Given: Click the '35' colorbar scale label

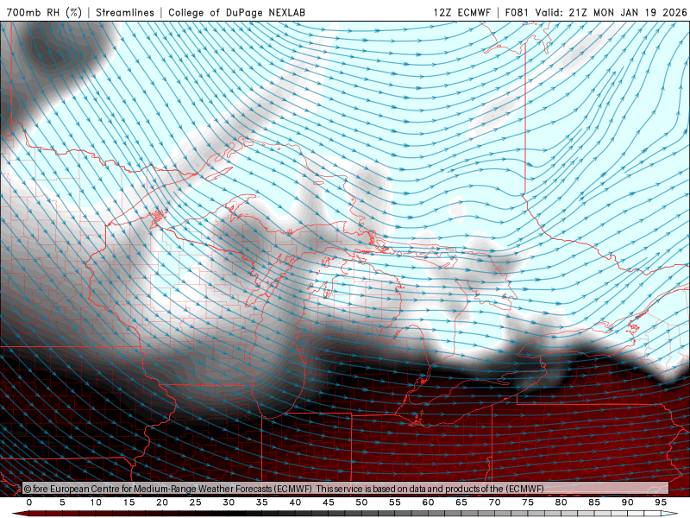Looking at the screenshot, I should coord(262,502).
